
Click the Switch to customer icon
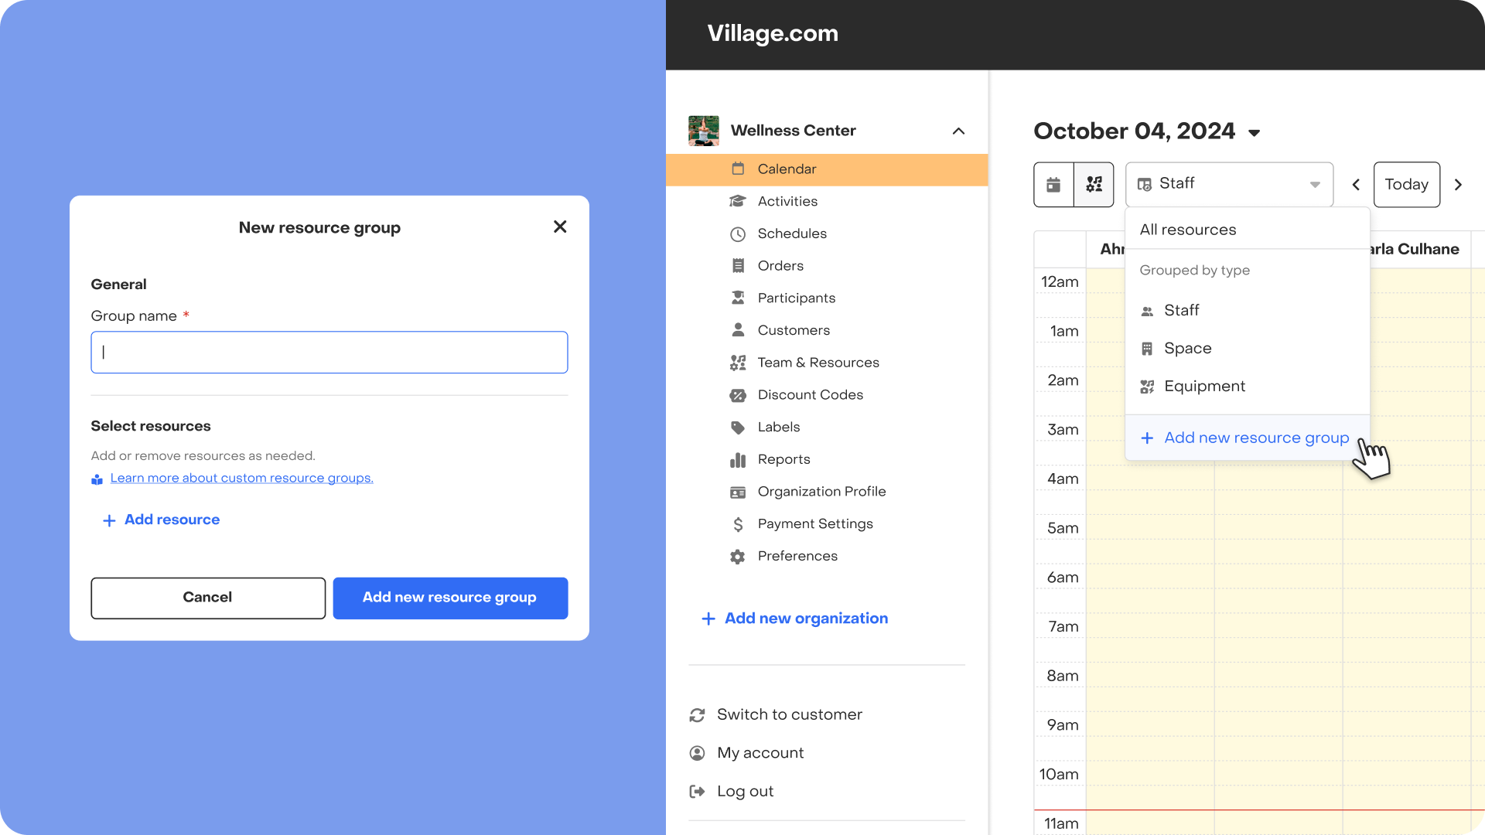pos(697,715)
